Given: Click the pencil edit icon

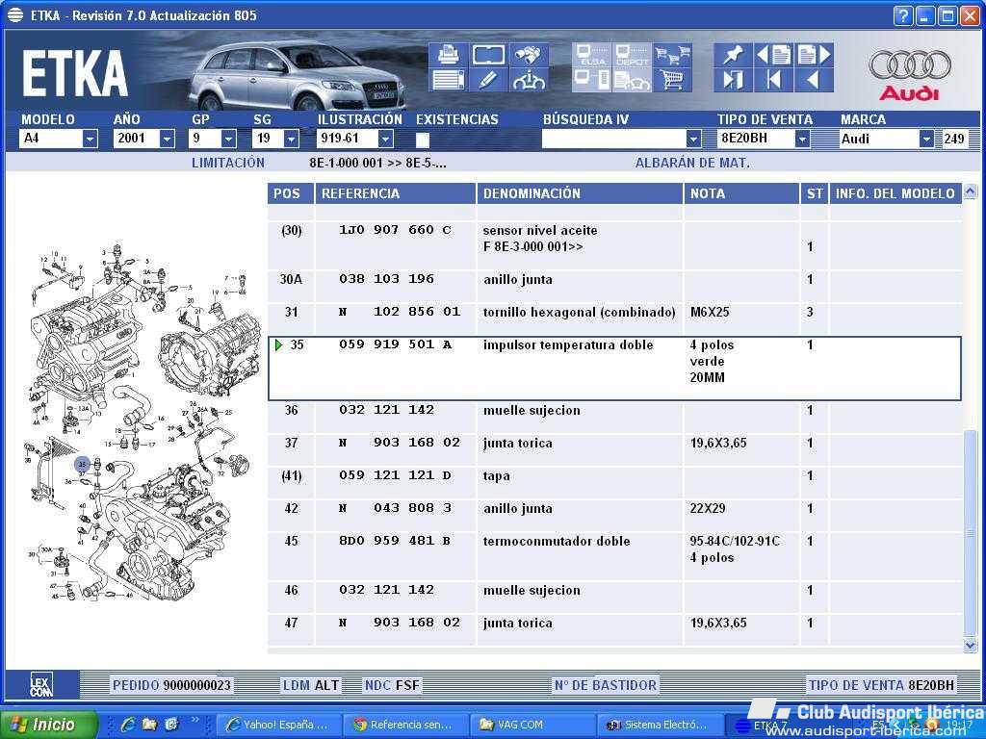Looking at the screenshot, I should [488, 81].
